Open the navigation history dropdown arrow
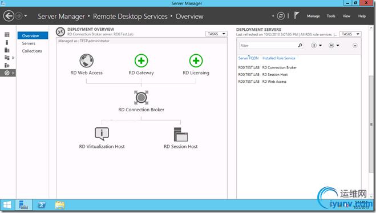 coord(26,16)
